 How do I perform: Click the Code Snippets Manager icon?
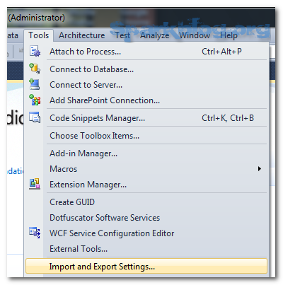click(x=35, y=117)
